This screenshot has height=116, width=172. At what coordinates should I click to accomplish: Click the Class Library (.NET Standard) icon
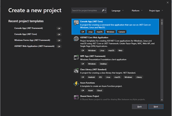tap(76, 71)
